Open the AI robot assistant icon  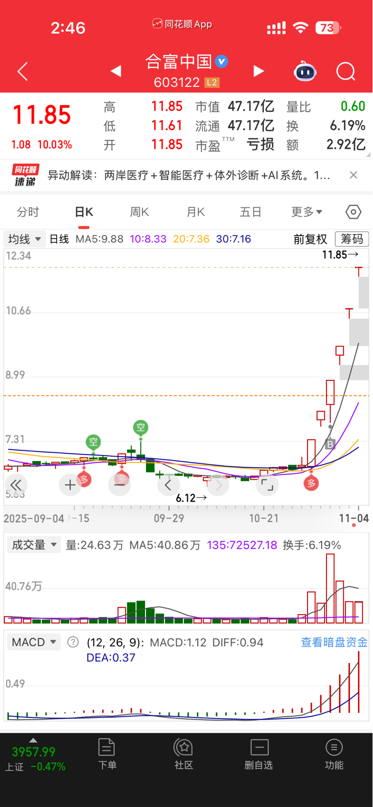pos(305,71)
